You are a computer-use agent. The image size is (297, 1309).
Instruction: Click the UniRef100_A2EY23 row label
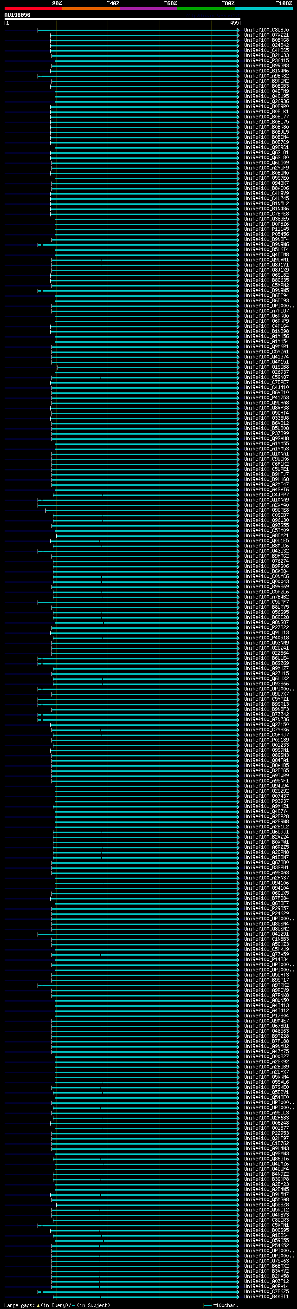[266, 1185]
